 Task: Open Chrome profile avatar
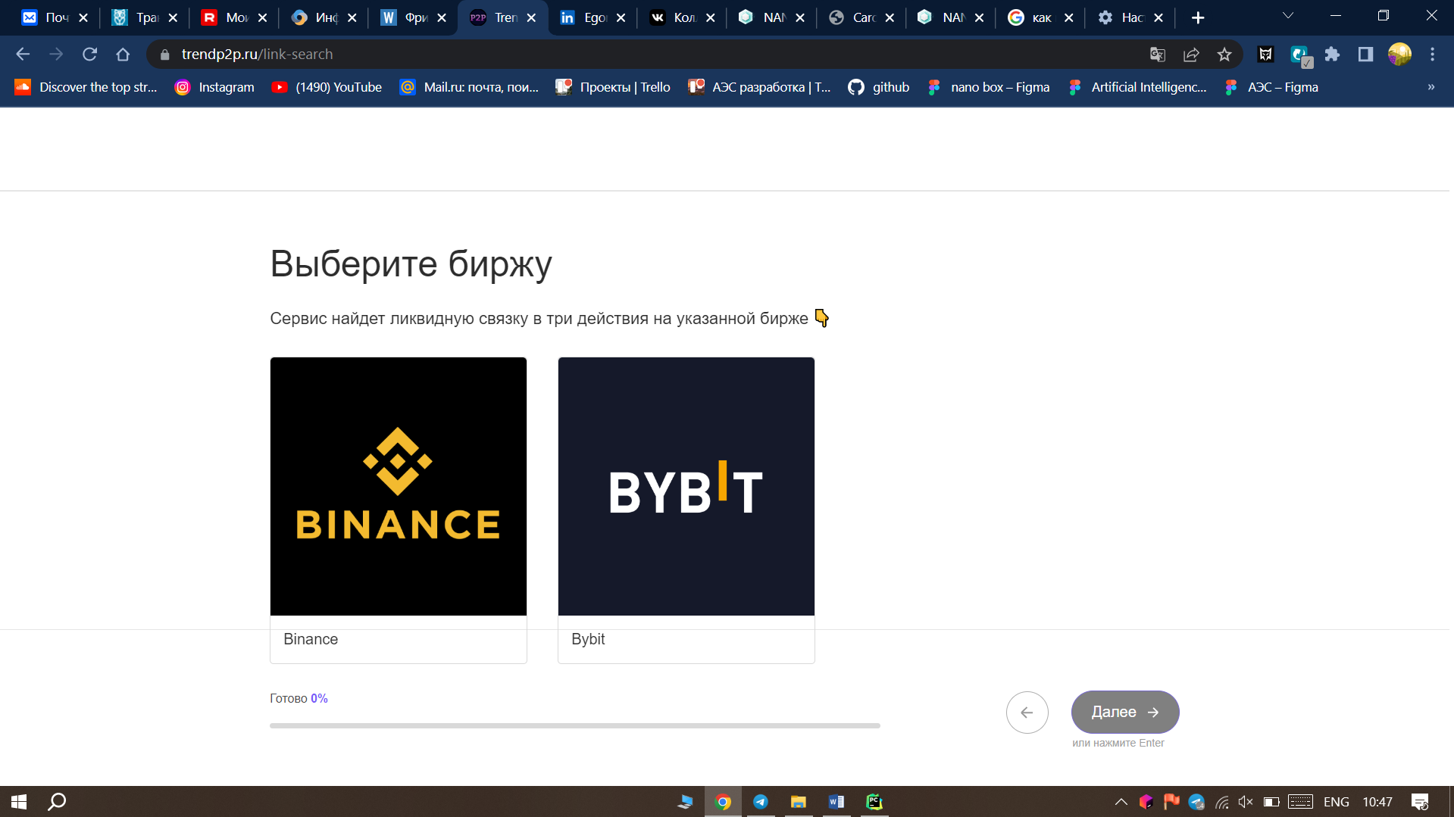coord(1399,55)
